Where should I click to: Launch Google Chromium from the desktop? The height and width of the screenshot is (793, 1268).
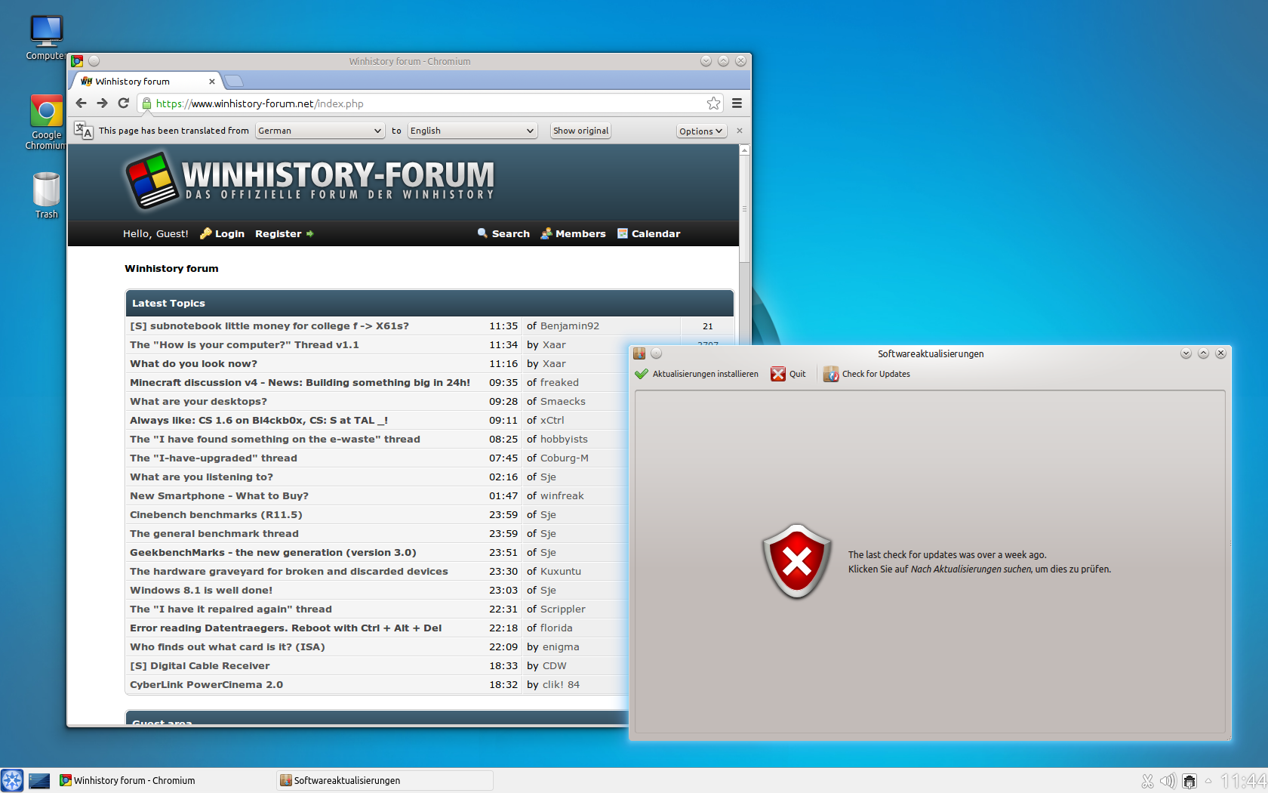coord(46,122)
